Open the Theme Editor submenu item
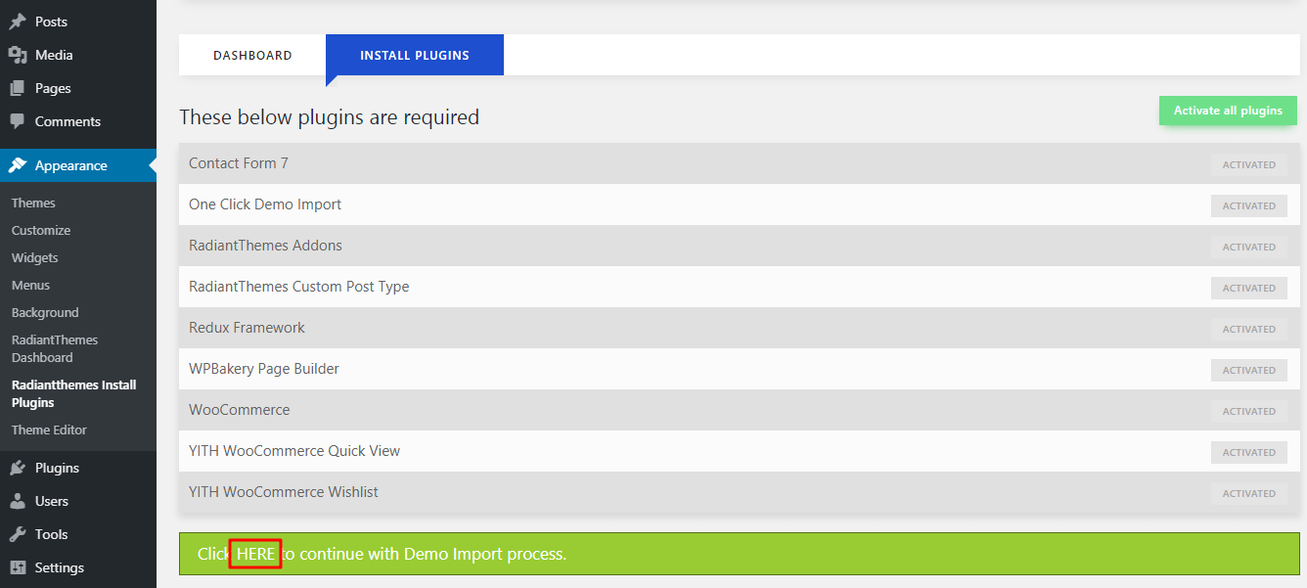The width and height of the screenshot is (1307, 588). coord(49,430)
